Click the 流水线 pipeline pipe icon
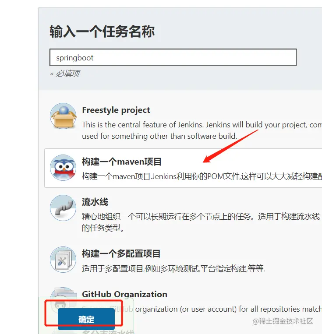 click(63, 208)
